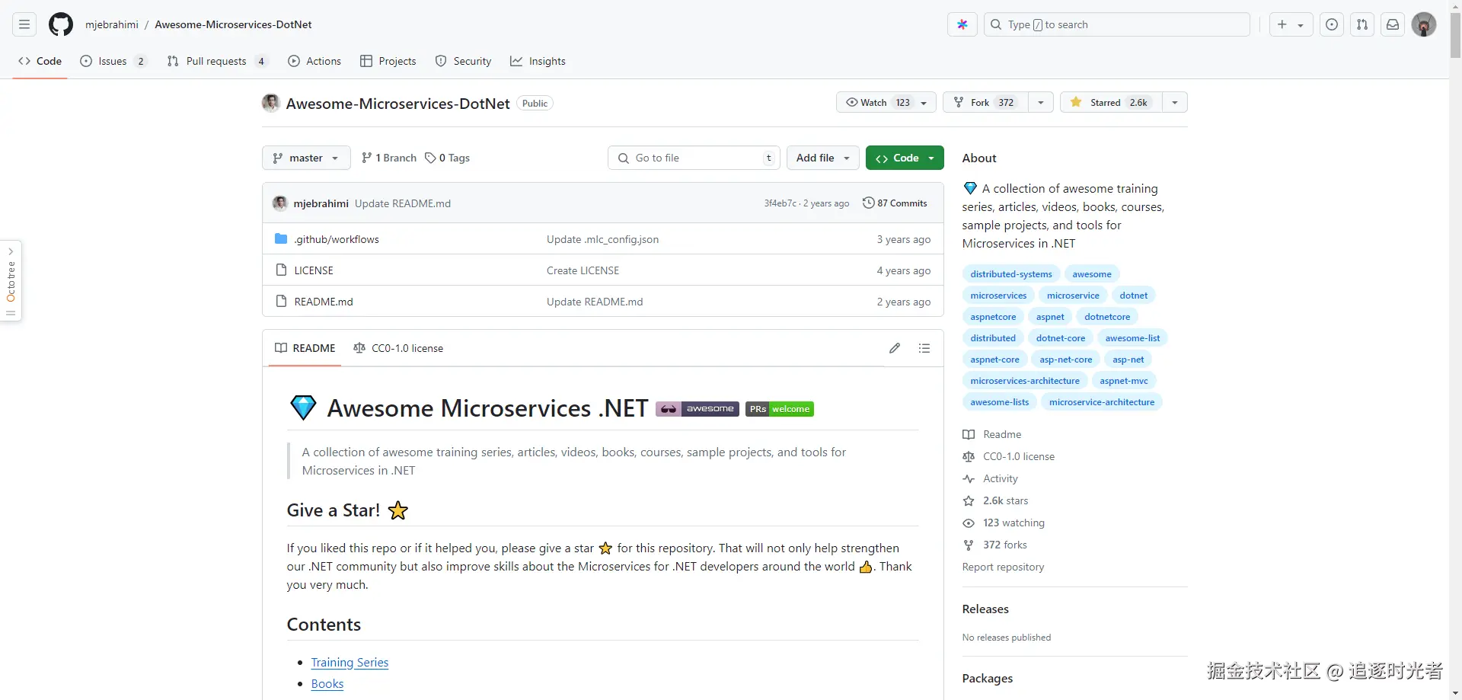
Task: Click the aspnet-mvc topic tag
Action: pyautogui.click(x=1124, y=381)
